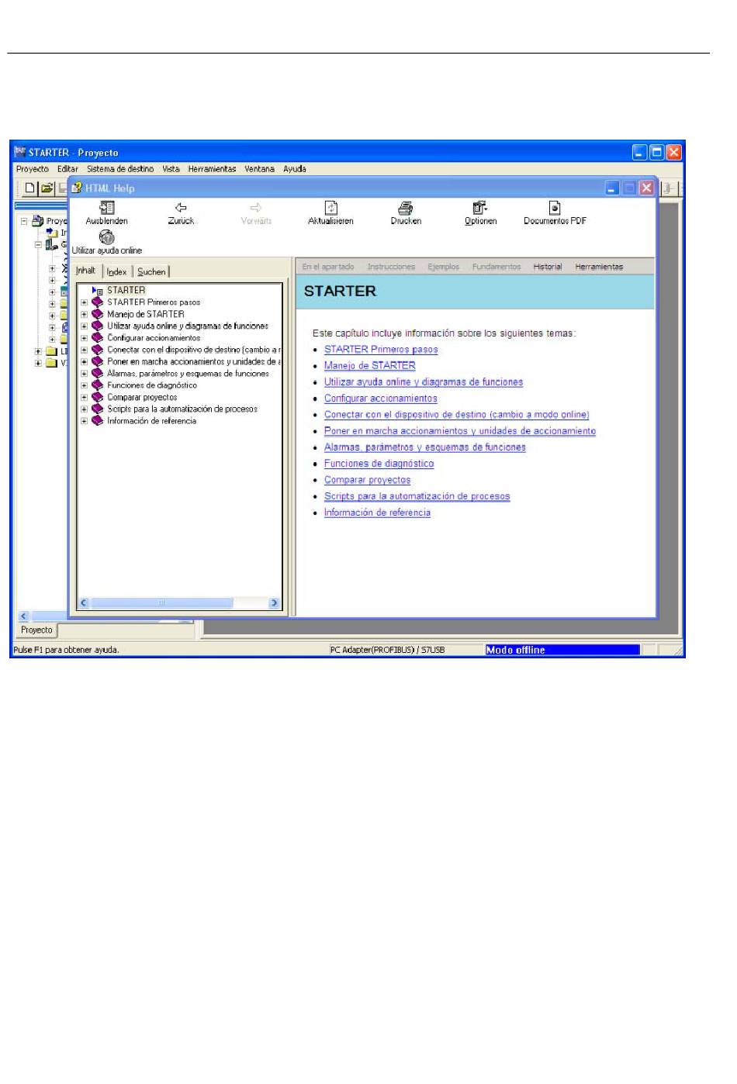The width and height of the screenshot is (737, 1084).
Task: Click the PC Adapter(PROFIBUS) / S7USB status text
Action: [388, 650]
